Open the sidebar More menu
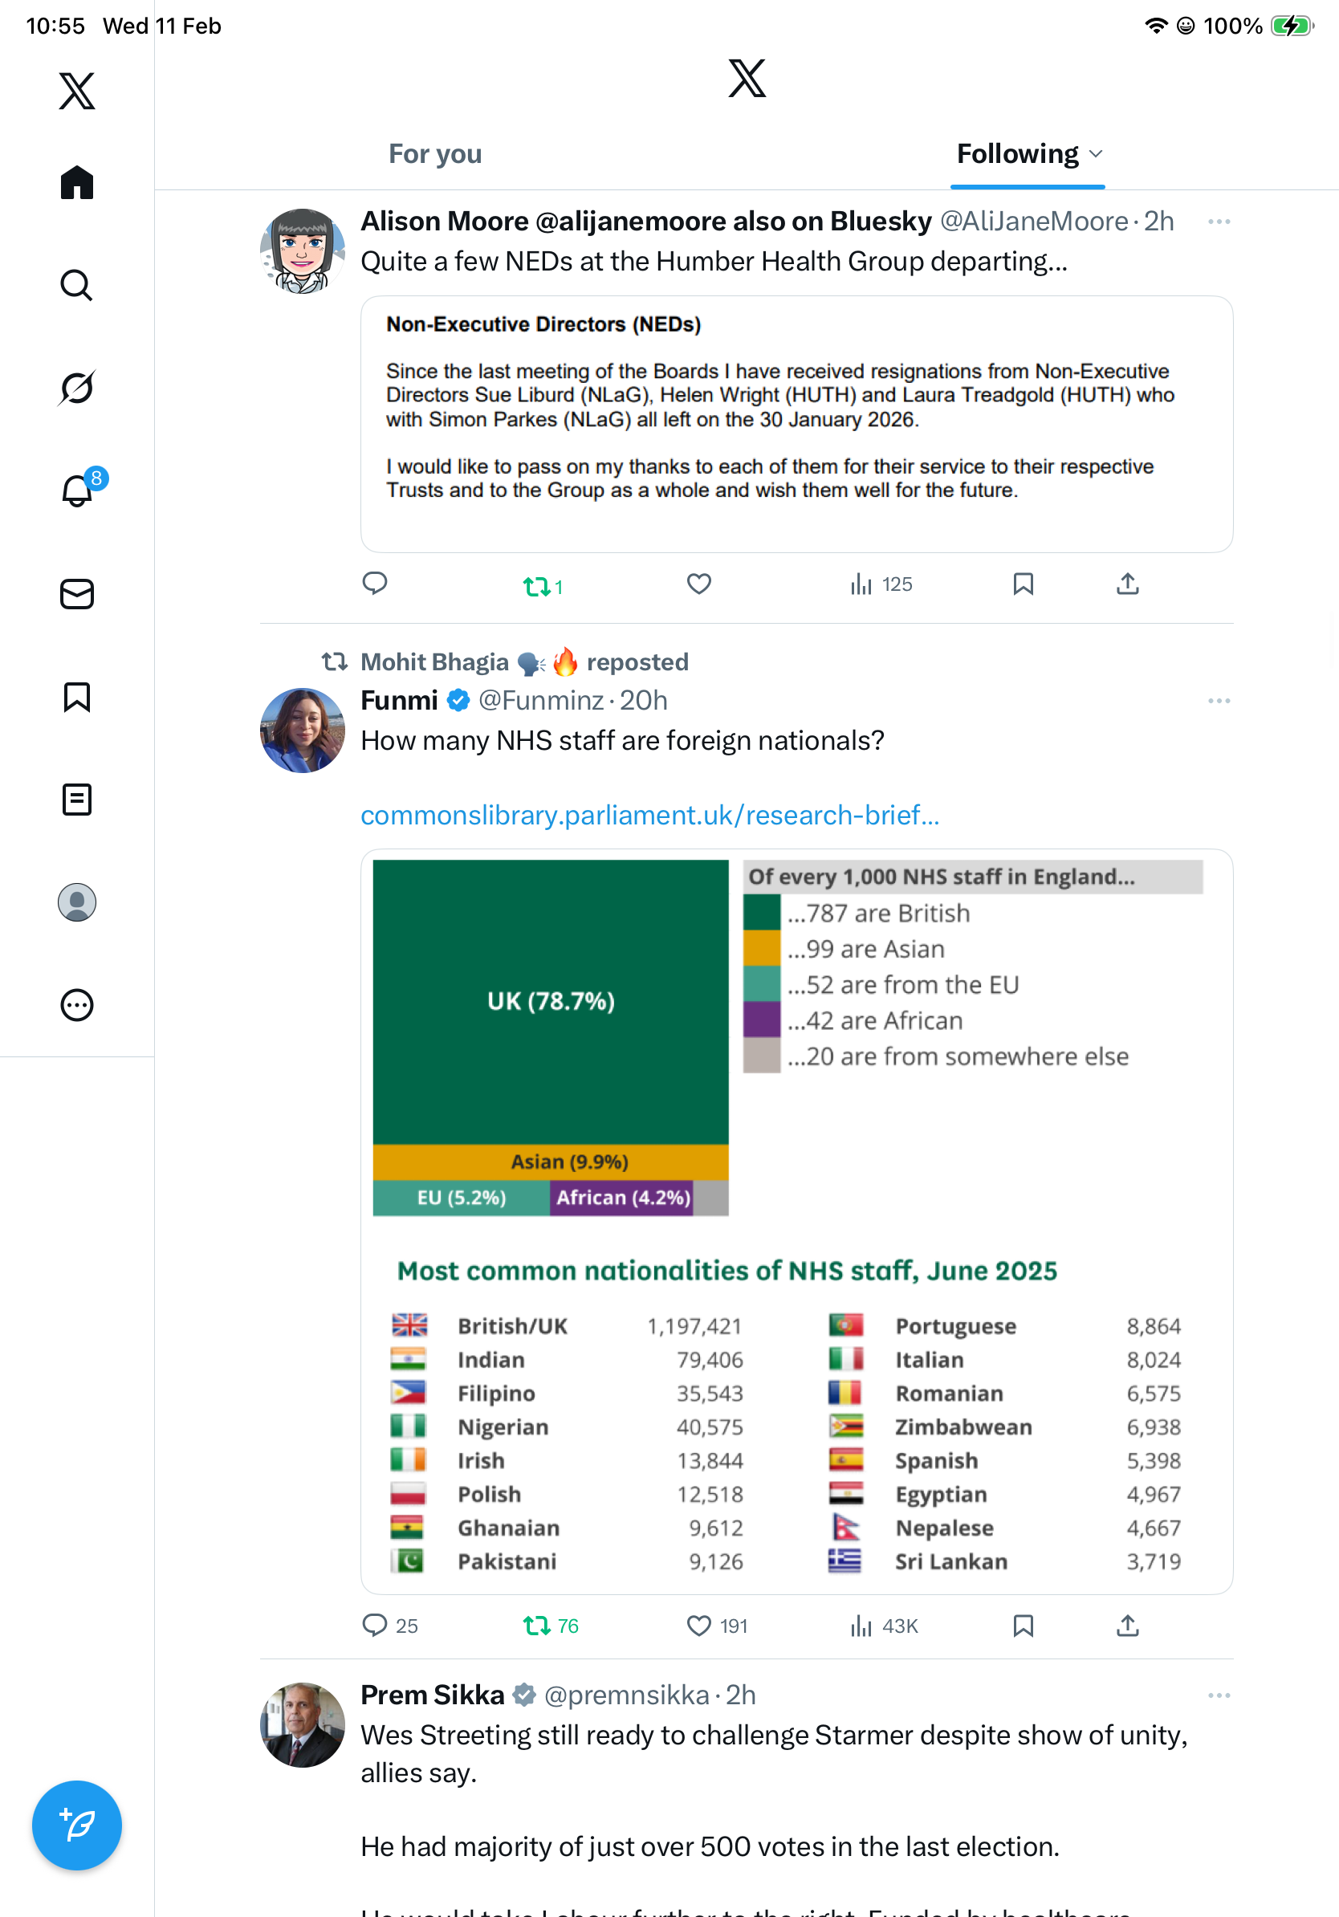The width and height of the screenshot is (1339, 1917). pyautogui.click(x=77, y=1005)
